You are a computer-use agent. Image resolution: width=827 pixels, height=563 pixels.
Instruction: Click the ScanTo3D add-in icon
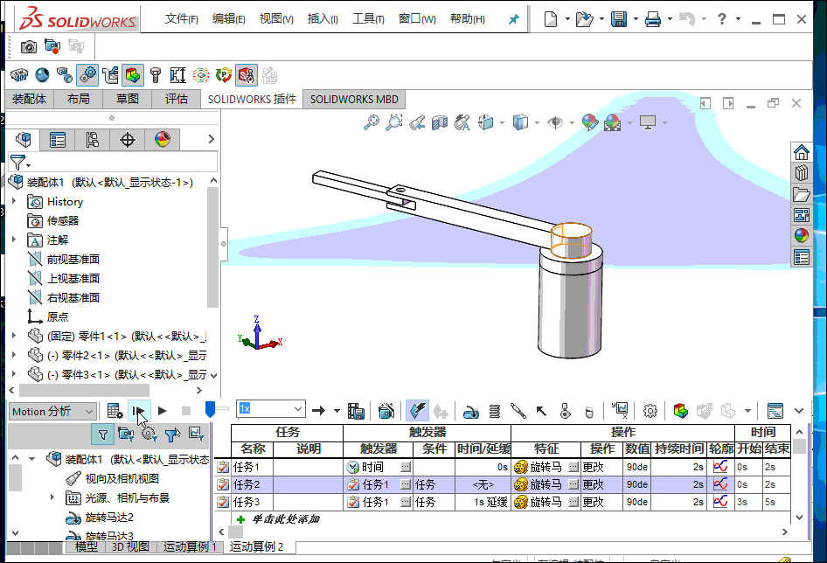tap(65, 75)
